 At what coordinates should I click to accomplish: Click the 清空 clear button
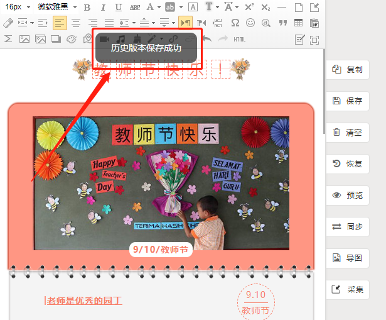tap(347, 133)
